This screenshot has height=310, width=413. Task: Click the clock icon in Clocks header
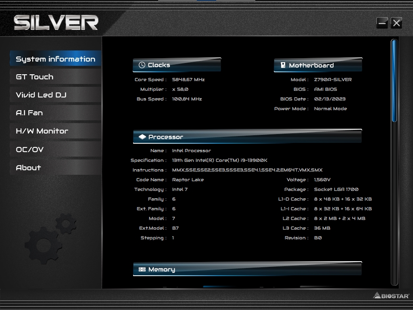(x=142, y=65)
